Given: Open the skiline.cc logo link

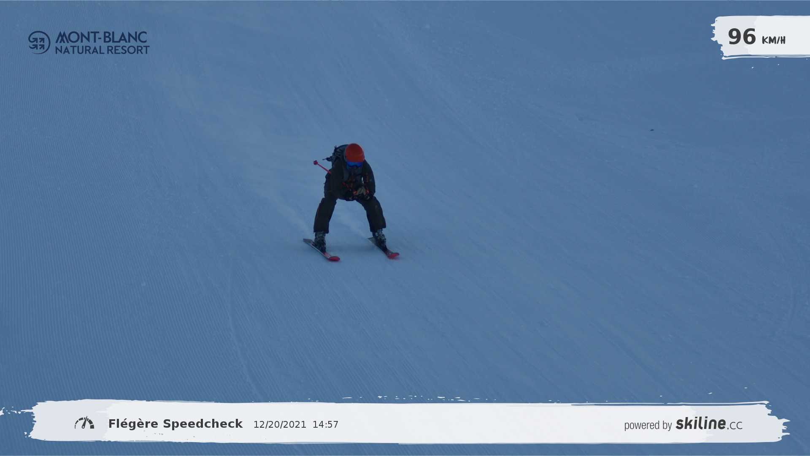Looking at the screenshot, I should pyautogui.click(x=709, y=423).
